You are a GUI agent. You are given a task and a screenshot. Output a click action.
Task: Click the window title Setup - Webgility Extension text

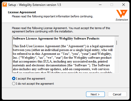[35, 5]
